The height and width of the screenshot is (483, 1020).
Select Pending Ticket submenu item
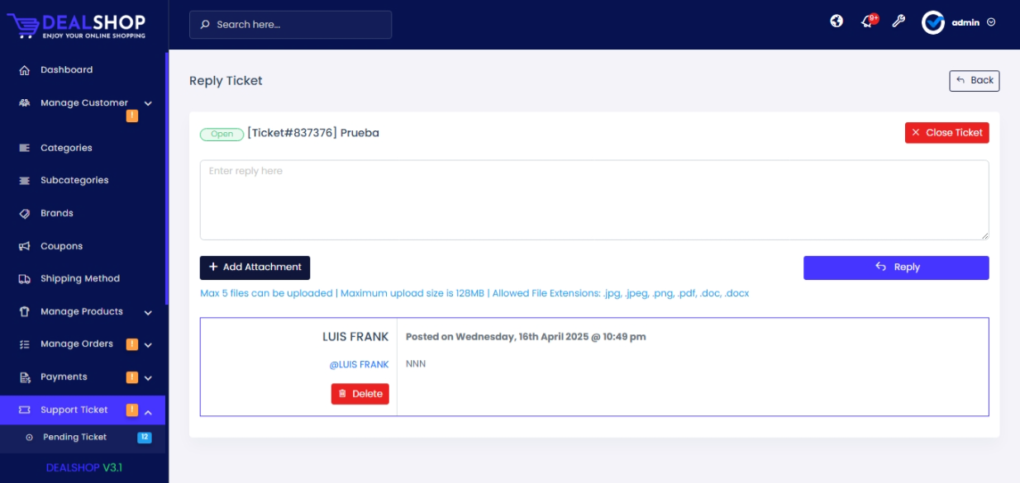click(x=74, y=437)
